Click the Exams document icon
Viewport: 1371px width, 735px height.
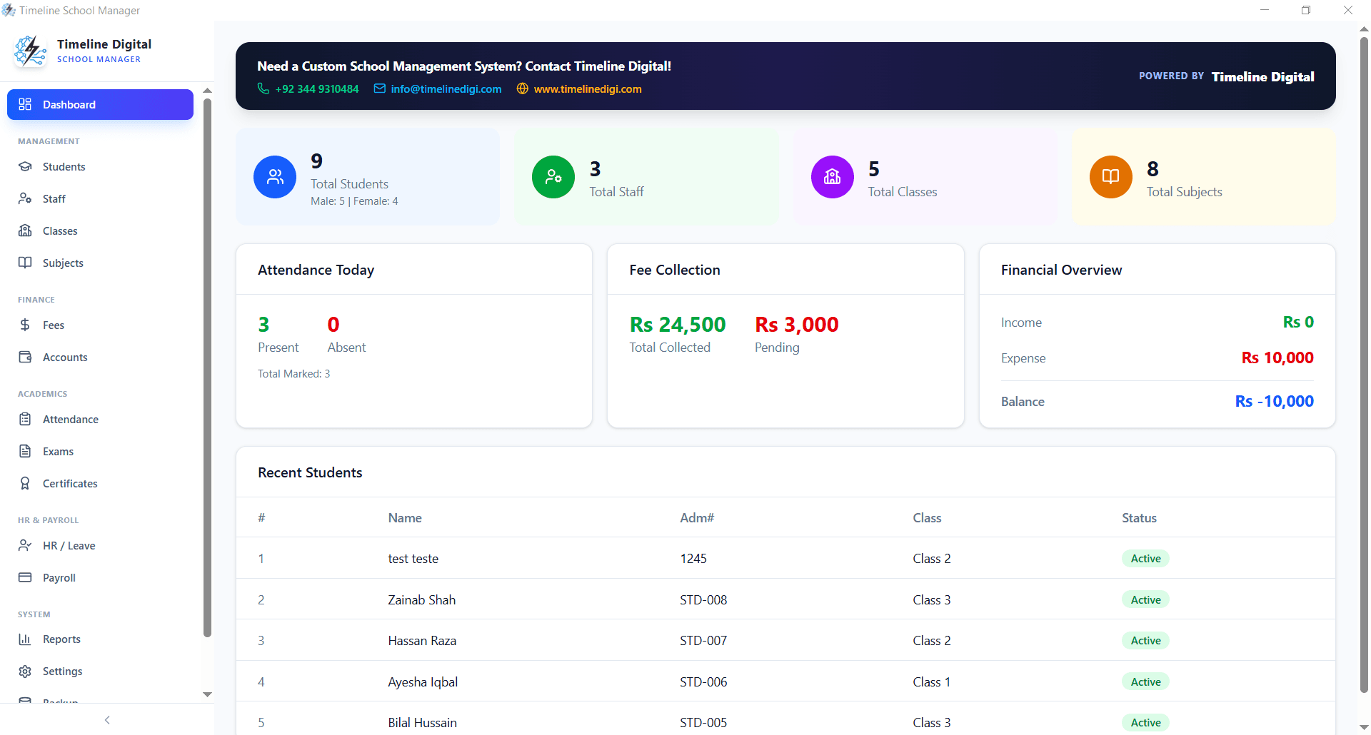(x=25, y=451)
